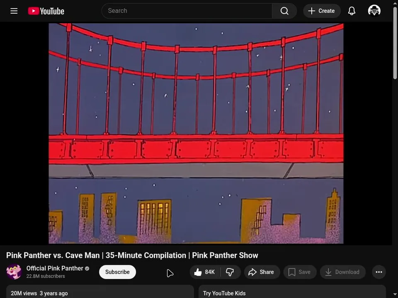
Task: Subscribe to Official Pink Panther
Action: coord(117,272)
